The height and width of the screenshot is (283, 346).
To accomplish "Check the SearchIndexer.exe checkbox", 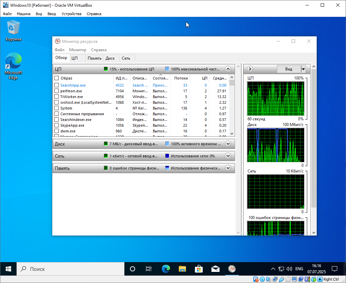I will (57, 120).
